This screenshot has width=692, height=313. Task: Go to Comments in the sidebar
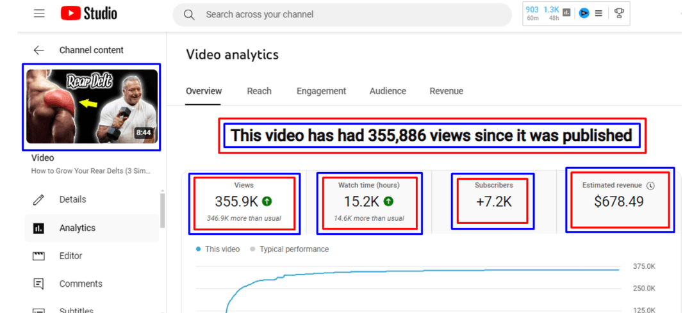click(x=80, y=284)
